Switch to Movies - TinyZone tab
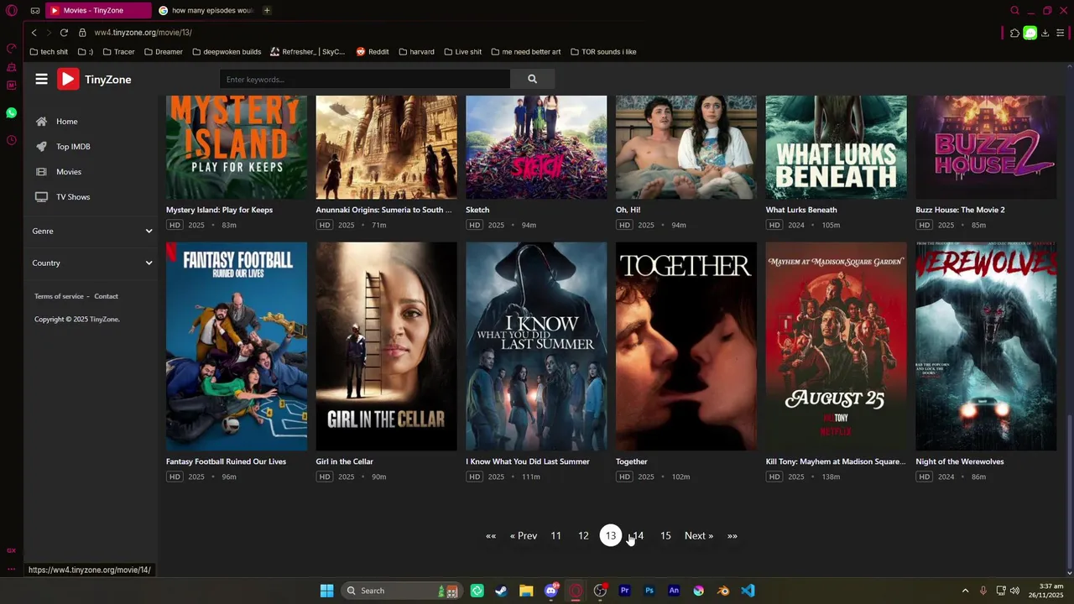1074x604 pixels. click(x=97, y=10)
